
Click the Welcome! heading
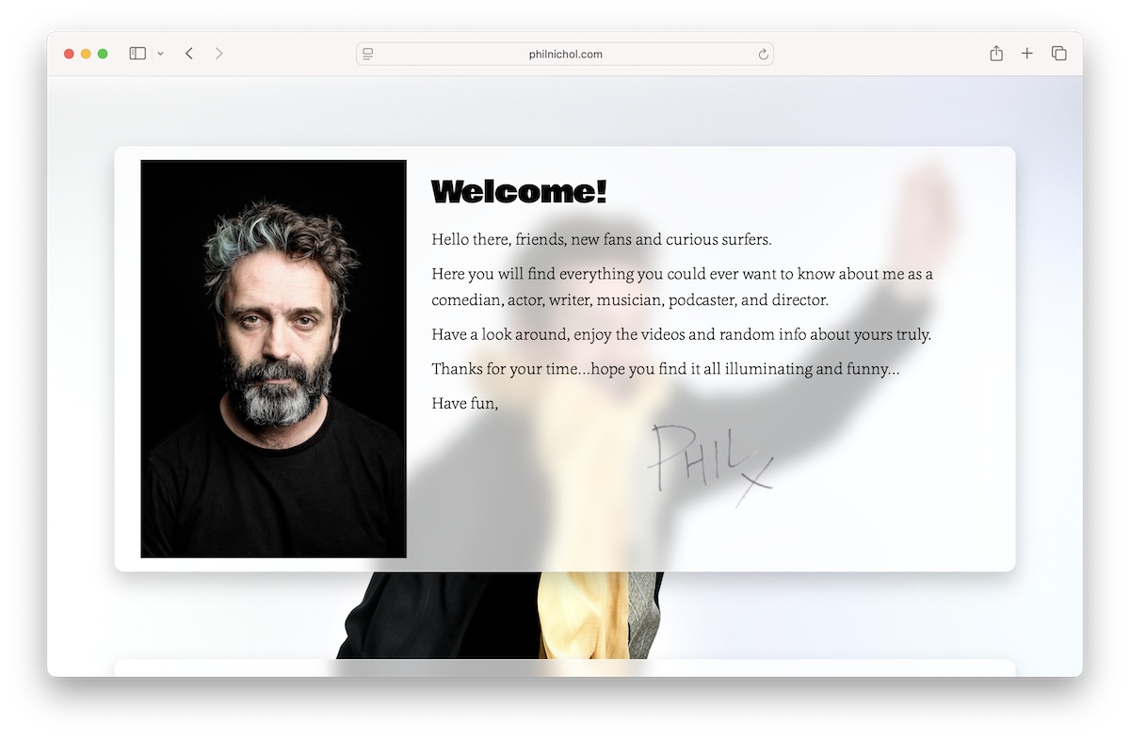coord(519,190)
